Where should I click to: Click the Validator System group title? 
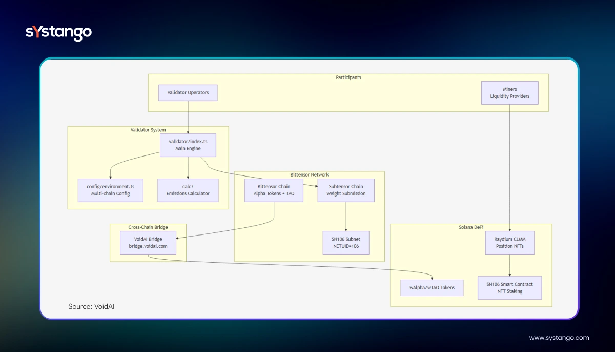[148, 130]
